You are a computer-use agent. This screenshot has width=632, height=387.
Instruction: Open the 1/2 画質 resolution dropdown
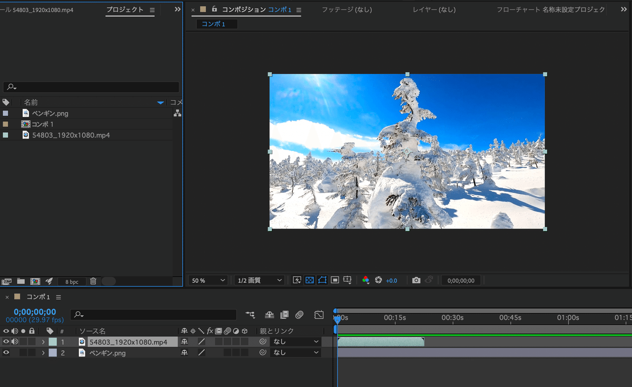coord(259,281)
